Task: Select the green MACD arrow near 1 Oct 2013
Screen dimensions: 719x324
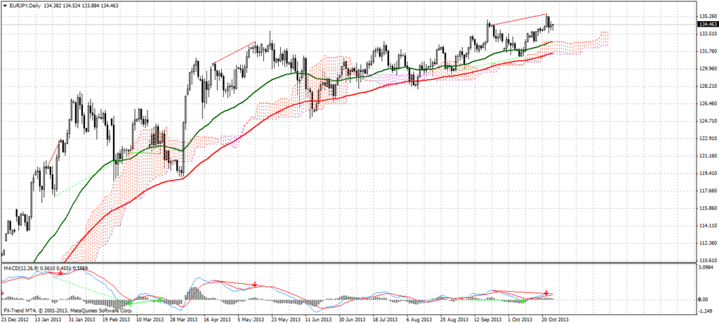Action: (524, 301)
